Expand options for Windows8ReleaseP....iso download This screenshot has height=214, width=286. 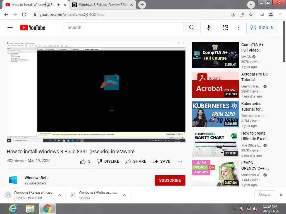click(x=59, y=195)
